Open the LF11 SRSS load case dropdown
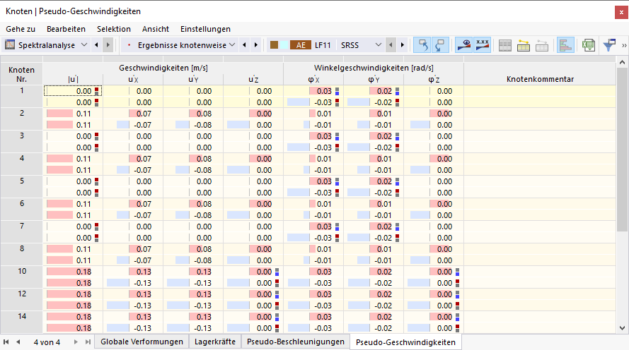629x350 pixels. coord(378,44)
